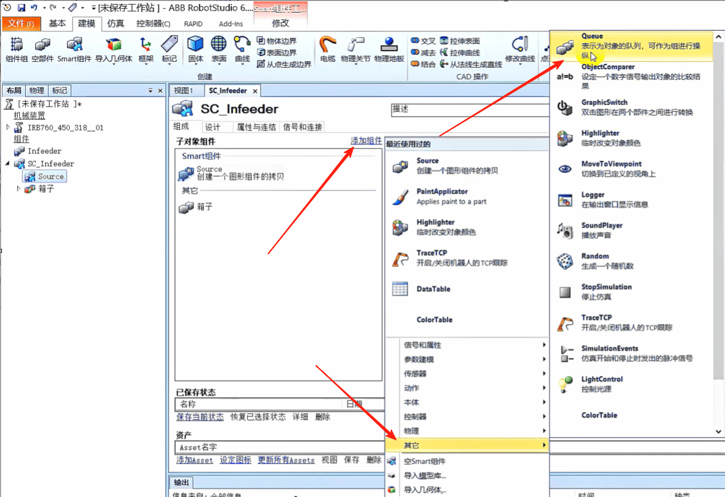Choose SimulationEvents from the 其它 submenu
Screen dimensions: 725x497
[x=631, y=353]
